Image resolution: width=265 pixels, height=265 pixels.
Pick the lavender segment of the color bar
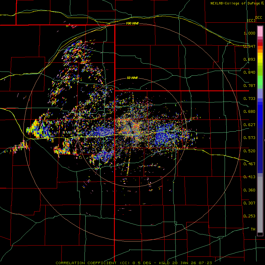point(260,93)
